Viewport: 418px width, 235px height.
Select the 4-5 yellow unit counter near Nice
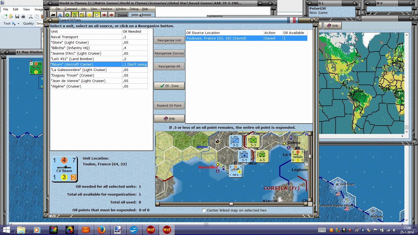pyautogui.click(x=262, y=156)
